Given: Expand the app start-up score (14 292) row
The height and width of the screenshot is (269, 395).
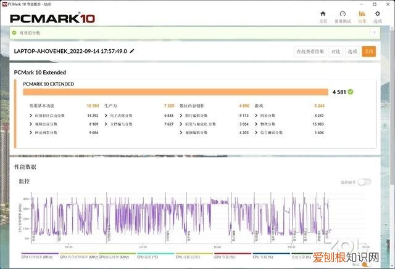Looking at the screenshot, I should click(x=64, y=116).
